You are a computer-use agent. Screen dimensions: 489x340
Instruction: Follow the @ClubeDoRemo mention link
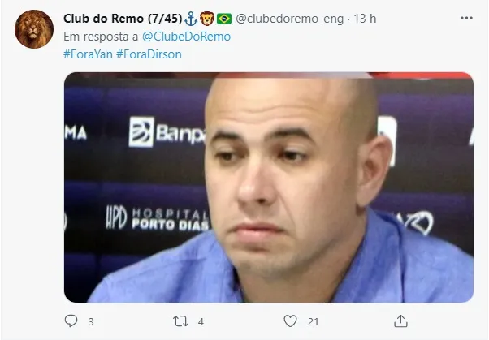point(186,37)
